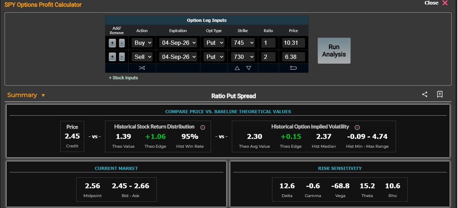Click the Close X icon
This screenshot has height=208, width=458.
click(445, 3)
